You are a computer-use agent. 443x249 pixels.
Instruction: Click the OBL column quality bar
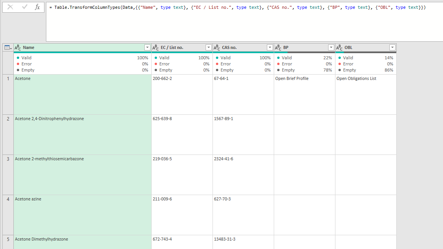point(366,52)
